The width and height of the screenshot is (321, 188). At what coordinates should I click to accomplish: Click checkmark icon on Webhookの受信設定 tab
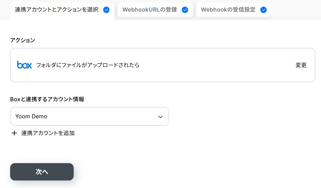point(264,10)
